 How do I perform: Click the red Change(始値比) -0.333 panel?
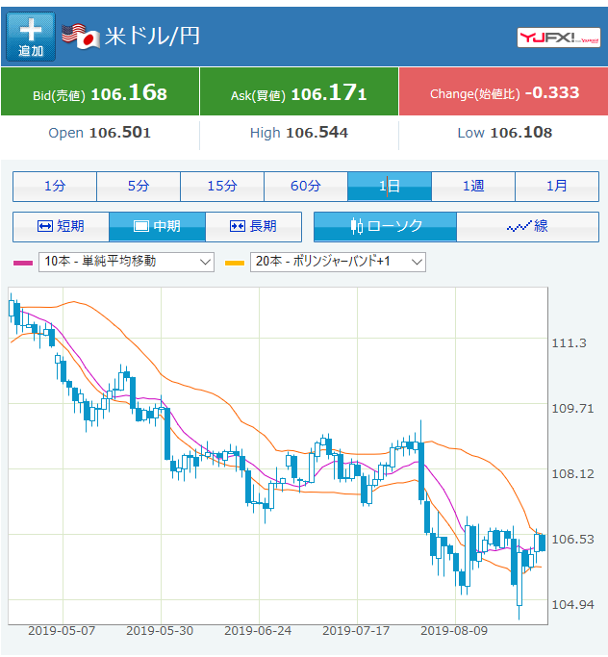coord(503,92)
